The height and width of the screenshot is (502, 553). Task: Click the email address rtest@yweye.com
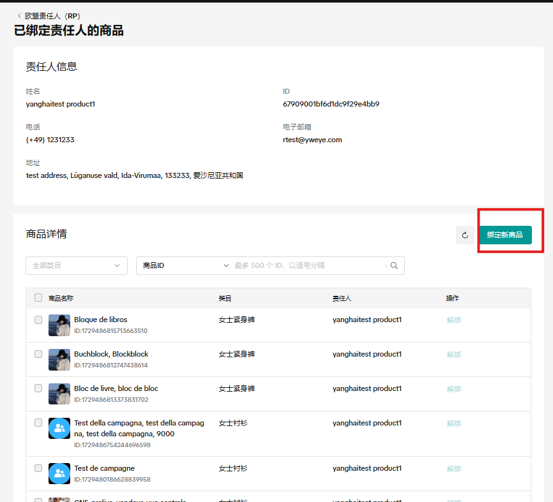tap(312, 139)
